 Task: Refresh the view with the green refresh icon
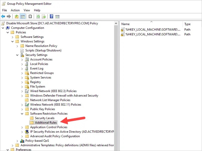(x=38, y=16)
